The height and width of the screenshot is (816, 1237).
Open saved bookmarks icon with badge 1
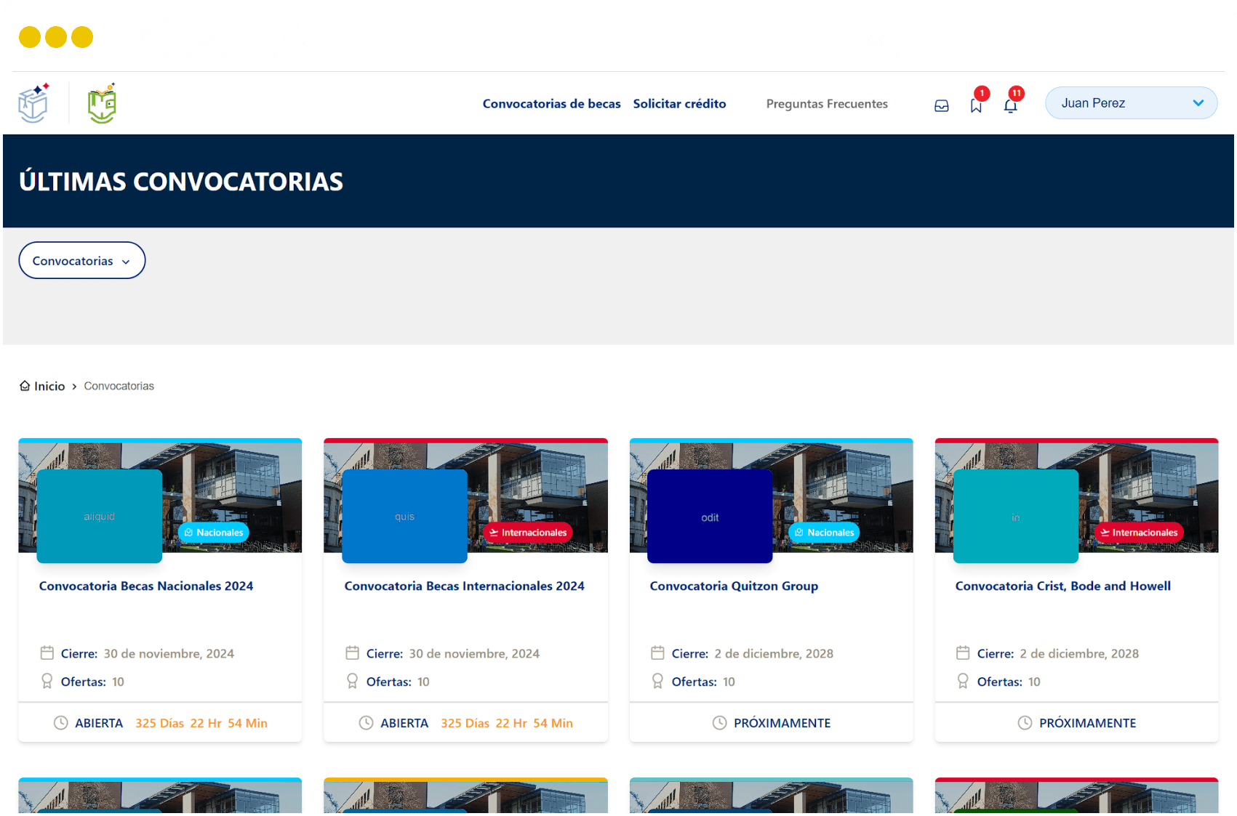976,106
